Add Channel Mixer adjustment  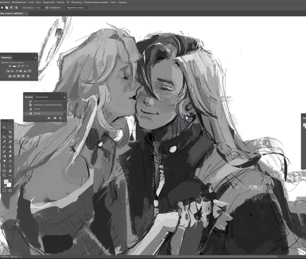pyautogui.click(x=25, y=71)
